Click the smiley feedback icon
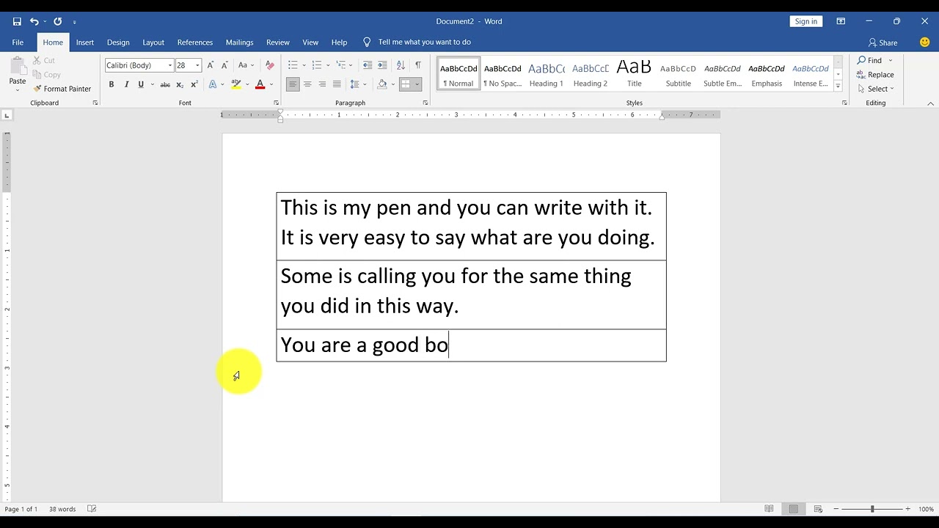Image resolution: width=939 pixels, height=528 pixels. (924, 43)
